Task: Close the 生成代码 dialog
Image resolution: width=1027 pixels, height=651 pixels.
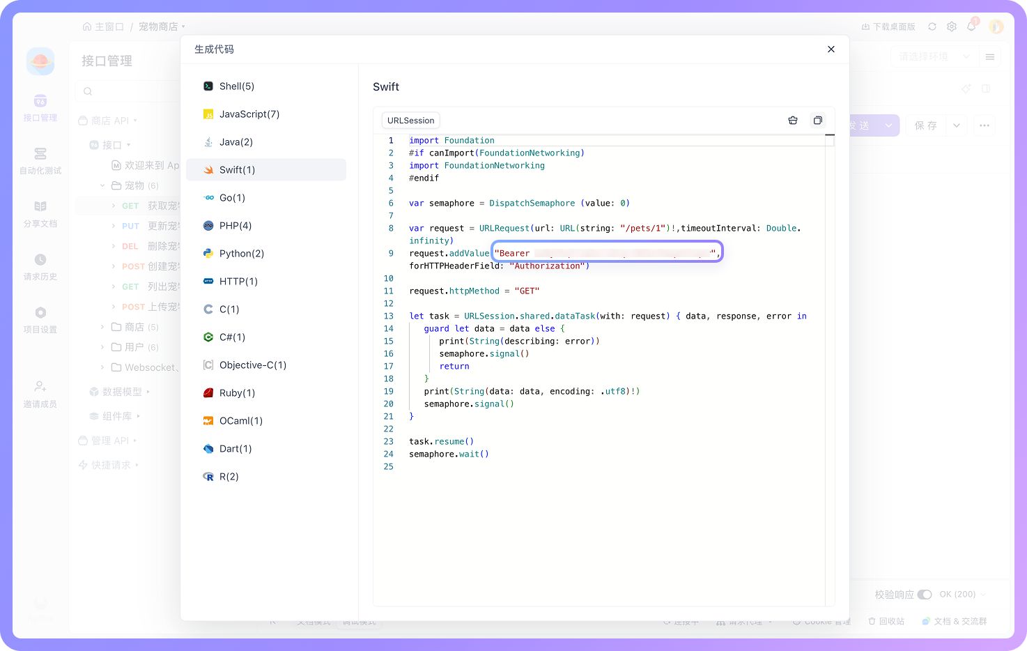Action: click(831, 49)
